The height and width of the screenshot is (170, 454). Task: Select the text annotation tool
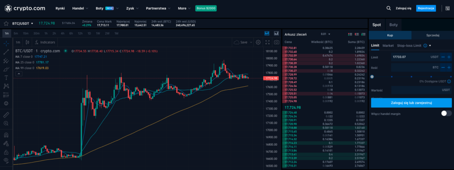[6, 78]
